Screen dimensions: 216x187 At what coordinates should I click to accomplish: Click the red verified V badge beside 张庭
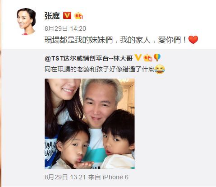(67, 15)
